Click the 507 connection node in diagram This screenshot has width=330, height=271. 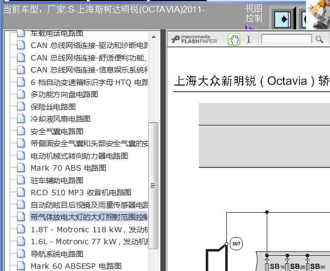[236, 244]
